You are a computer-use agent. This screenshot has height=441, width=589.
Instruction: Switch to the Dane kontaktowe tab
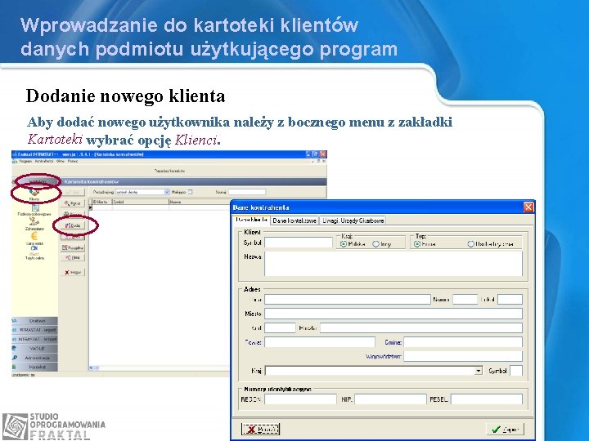294,220
